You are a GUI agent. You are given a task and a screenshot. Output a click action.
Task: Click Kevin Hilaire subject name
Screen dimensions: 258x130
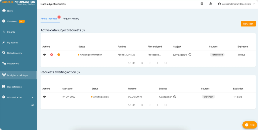180,55
